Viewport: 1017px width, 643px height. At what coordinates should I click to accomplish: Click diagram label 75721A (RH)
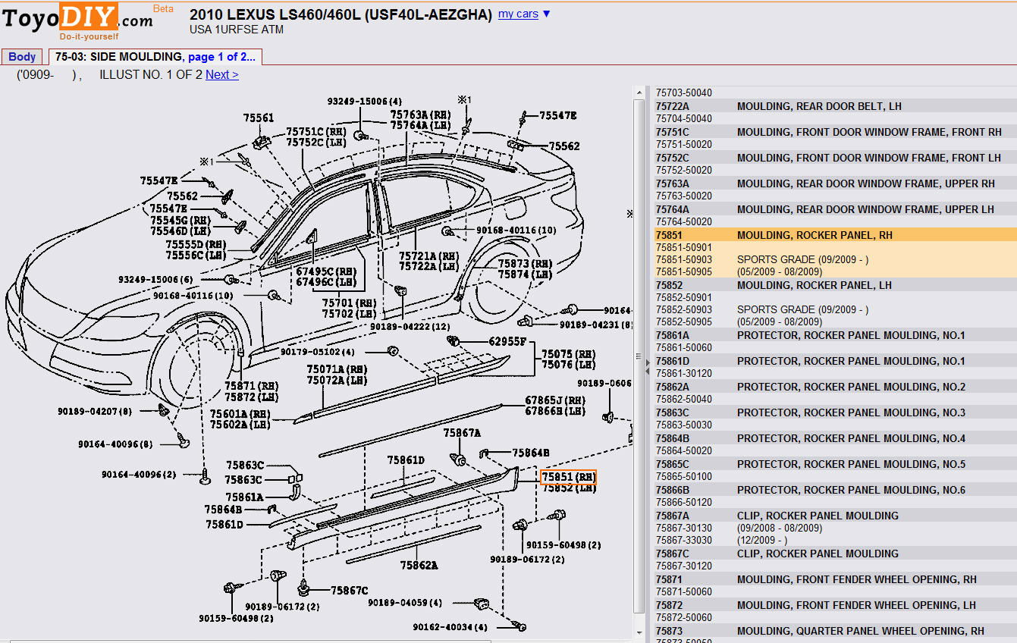coord(428,256)
